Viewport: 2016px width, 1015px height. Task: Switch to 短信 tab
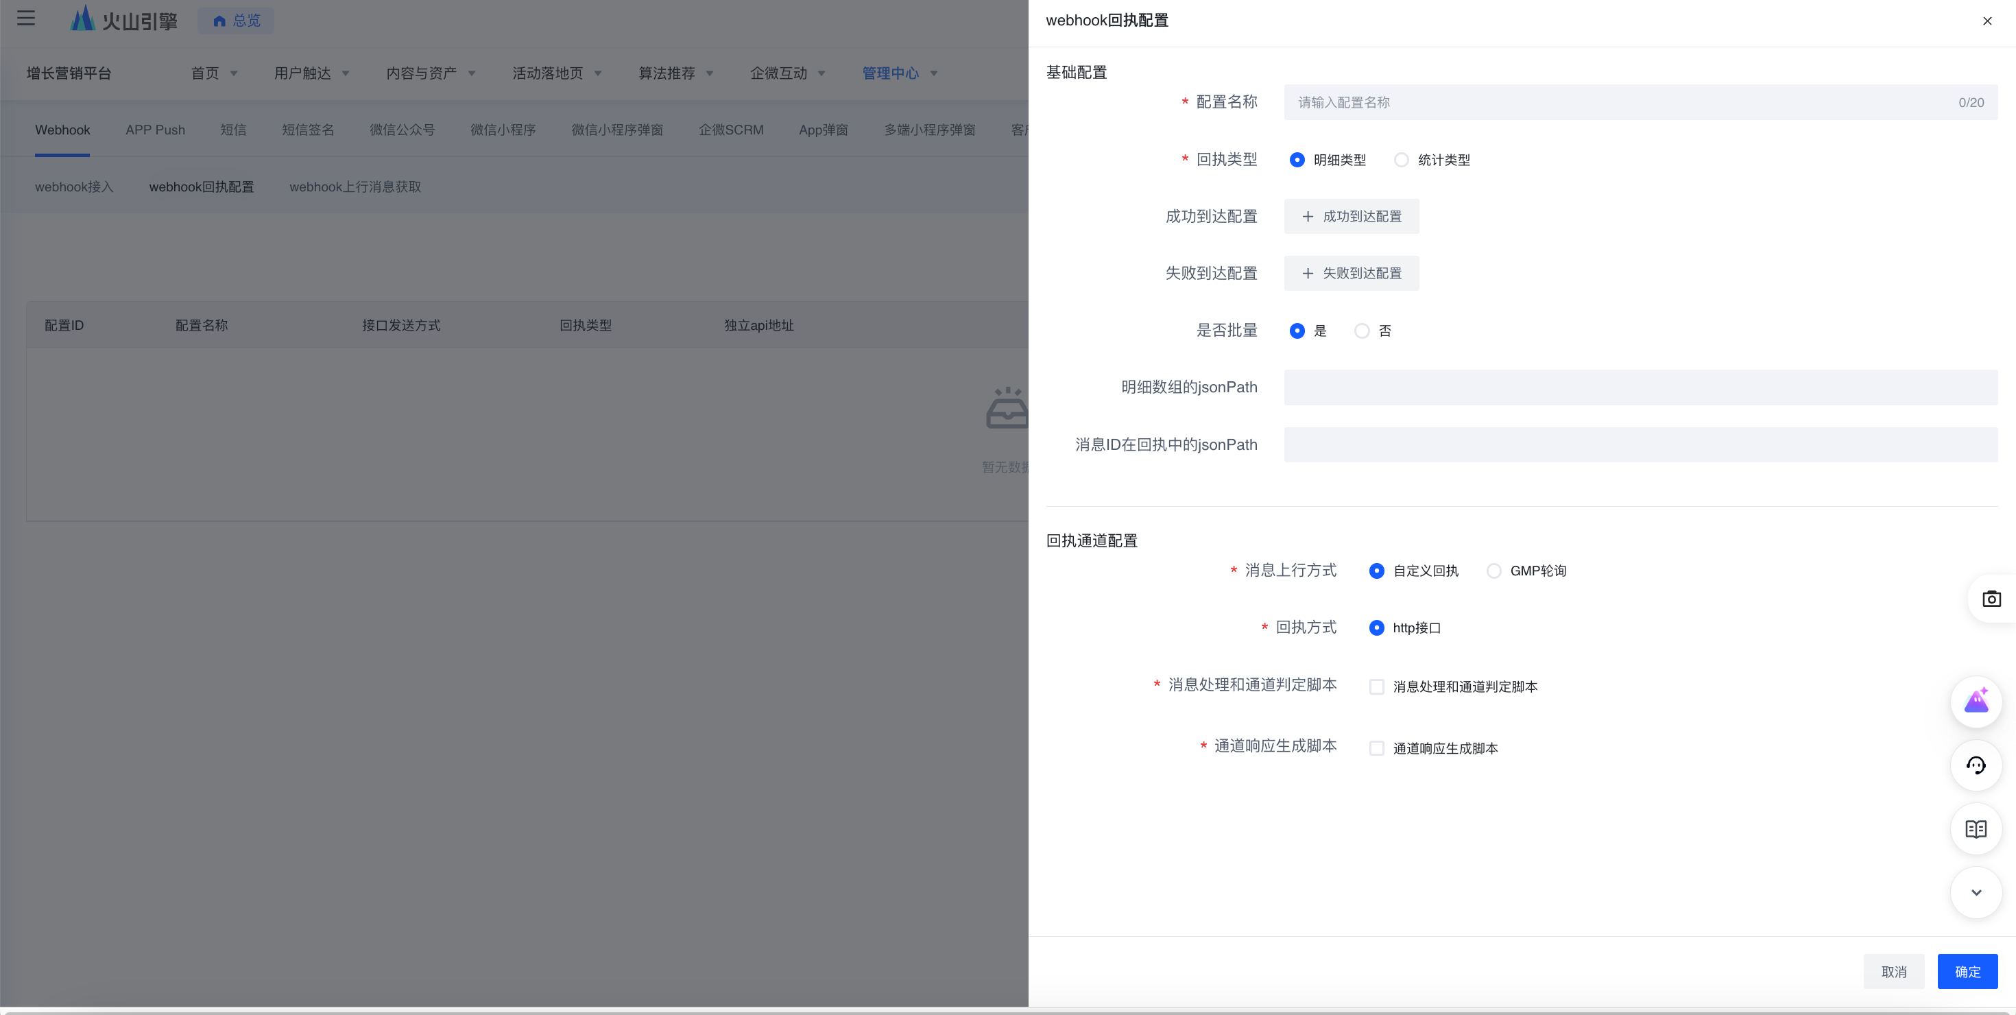point(233,130)
